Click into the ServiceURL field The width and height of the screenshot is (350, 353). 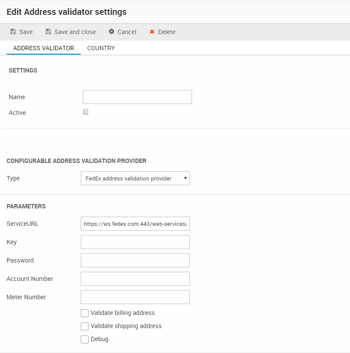[135, 224]
